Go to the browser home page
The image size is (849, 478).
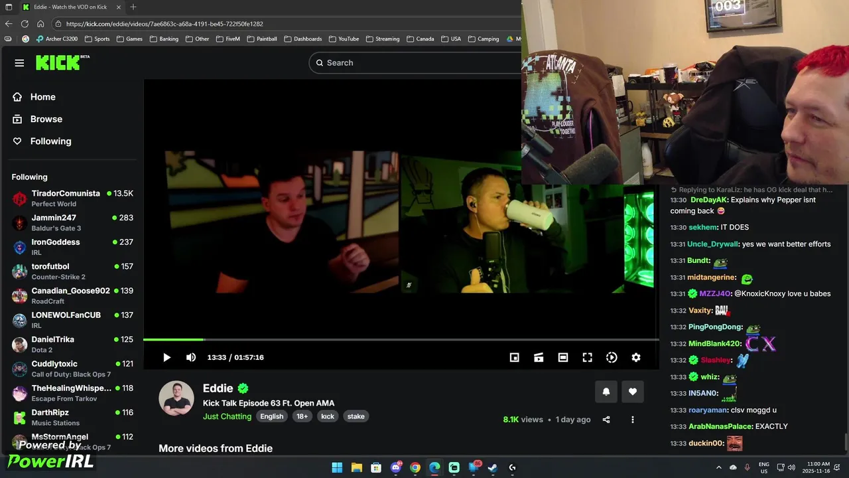(40, 24)
